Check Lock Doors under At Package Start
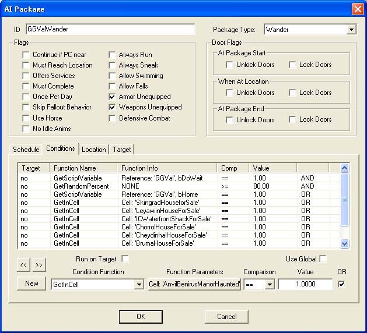This screenshot has width=367, height=333. 292,65
